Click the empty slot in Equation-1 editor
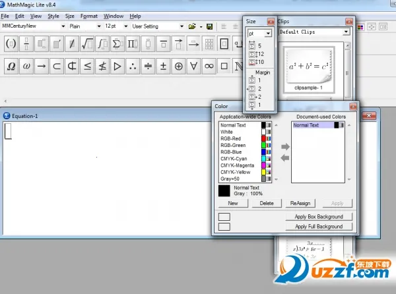The height and width of the screenshot is (294, 396). (8, 131)
